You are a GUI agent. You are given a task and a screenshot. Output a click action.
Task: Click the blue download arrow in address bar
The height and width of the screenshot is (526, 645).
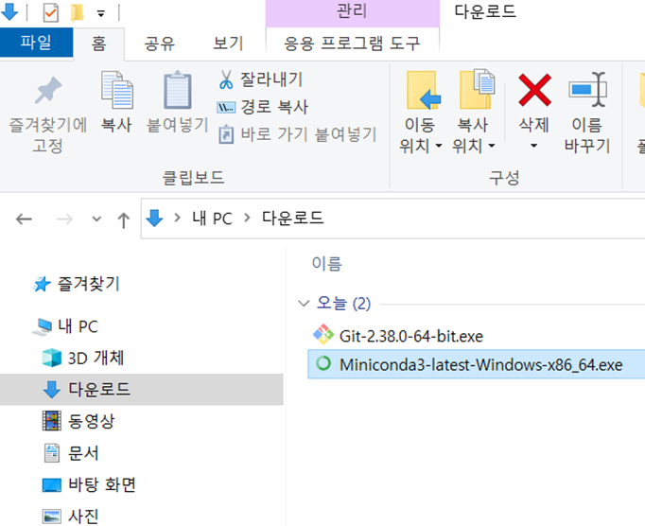[x=154, y=219]
